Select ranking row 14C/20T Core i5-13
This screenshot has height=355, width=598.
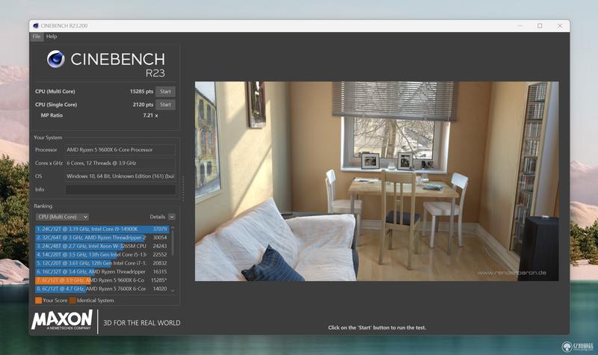tap(102, 255)
